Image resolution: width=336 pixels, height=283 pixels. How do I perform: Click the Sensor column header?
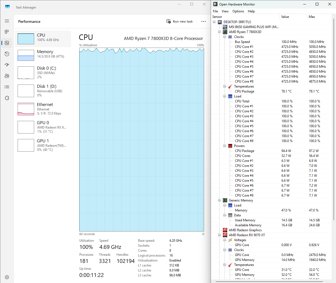245,17
